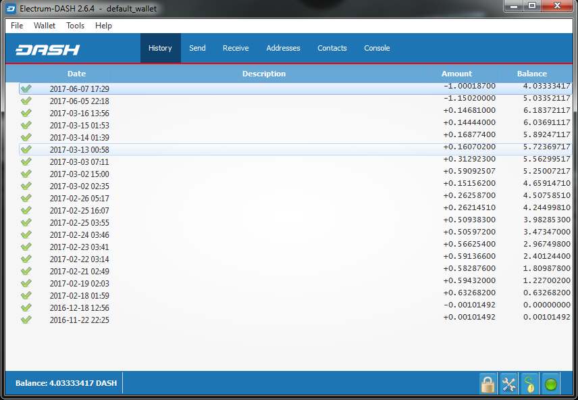Click confirmed checkmark for 2017-03-02 02:35 transaction
The image size is (578, 400).
26,186
